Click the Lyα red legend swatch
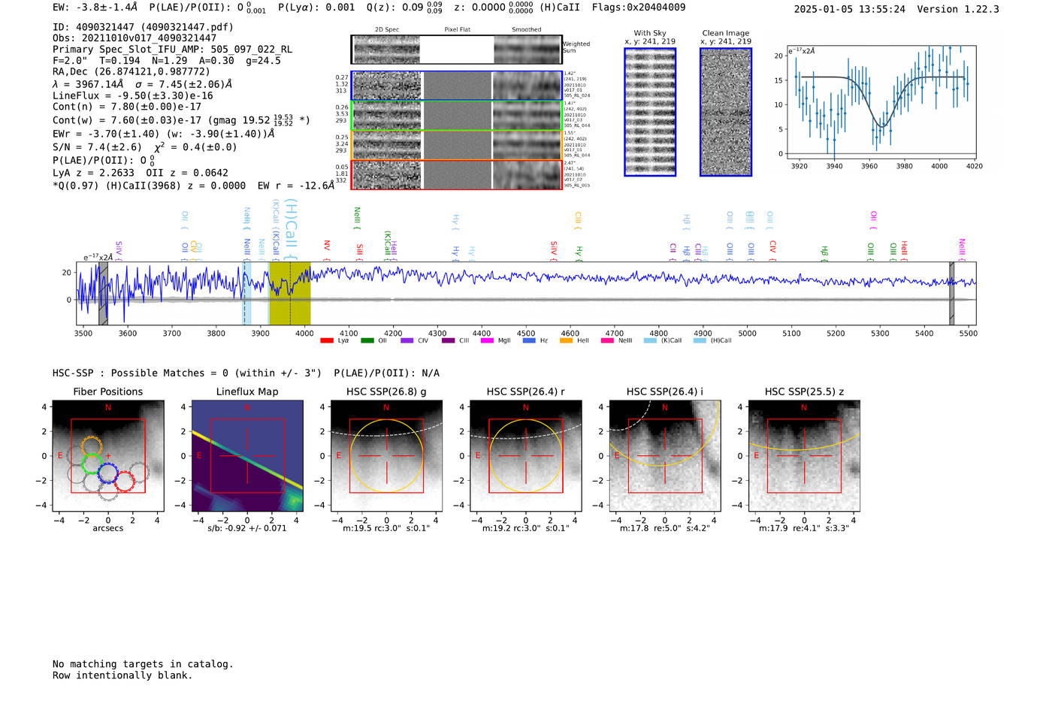The image size is (1052, 716). (x=326, y=340)
